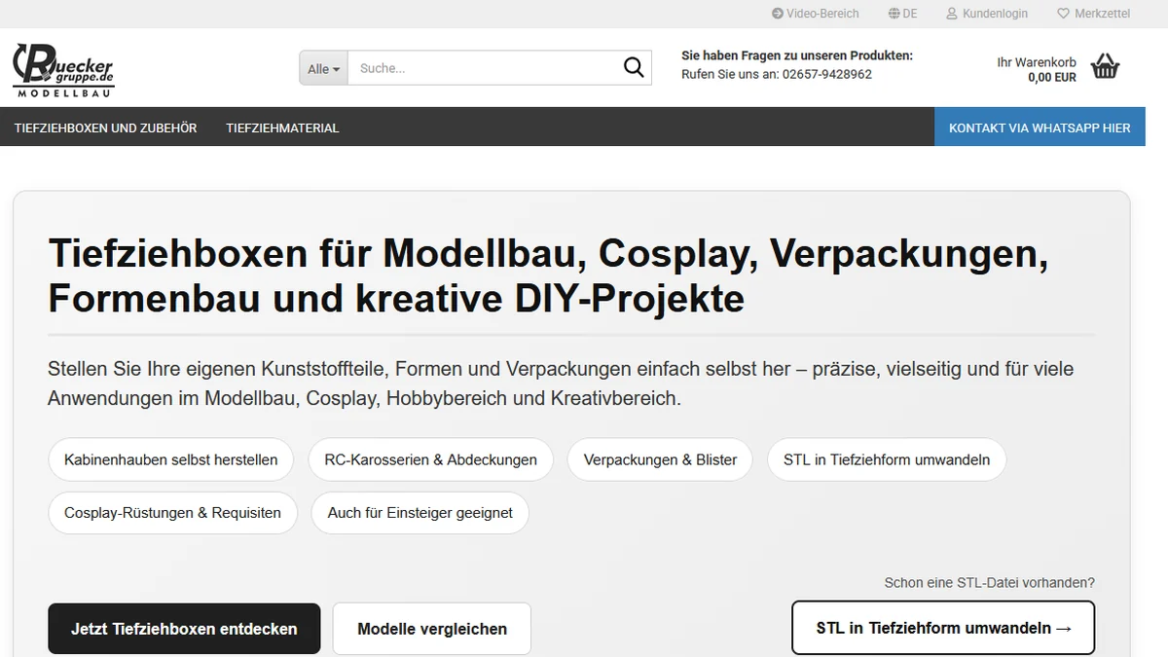This screenshot has height=657, width=1168.
Task: Open Tiefziehboxen und Zubehör menu
Action: point(105,128)
